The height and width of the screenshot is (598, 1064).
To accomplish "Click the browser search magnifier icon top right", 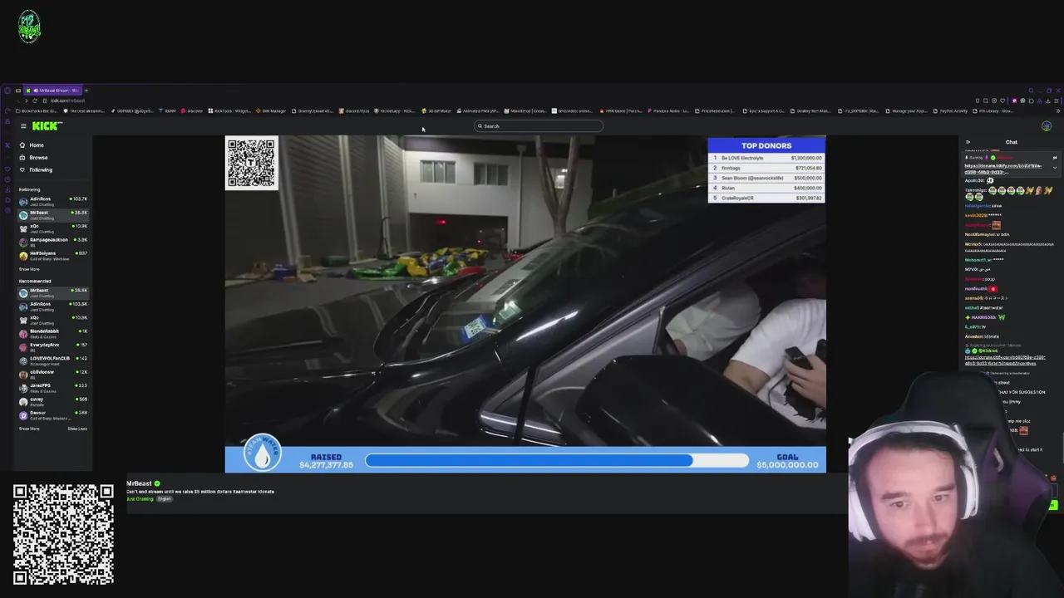I will point(1032,91).
